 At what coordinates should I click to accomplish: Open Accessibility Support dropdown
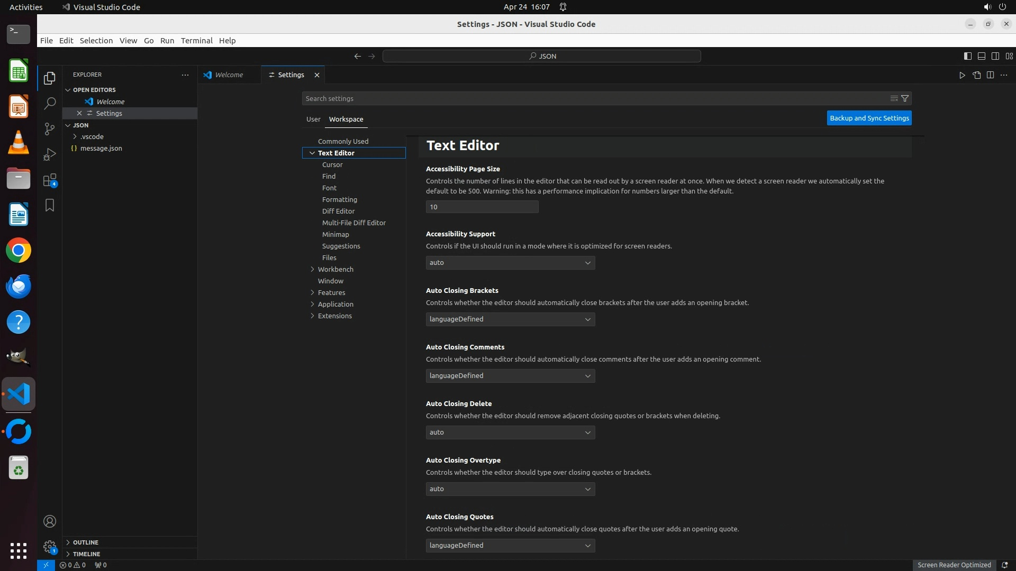pos(510,263)
